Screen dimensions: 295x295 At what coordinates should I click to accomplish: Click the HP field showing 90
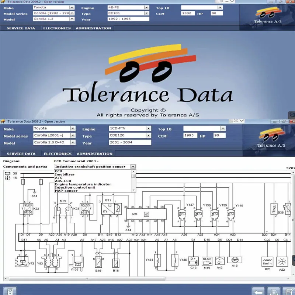click(x=219, y=135)
